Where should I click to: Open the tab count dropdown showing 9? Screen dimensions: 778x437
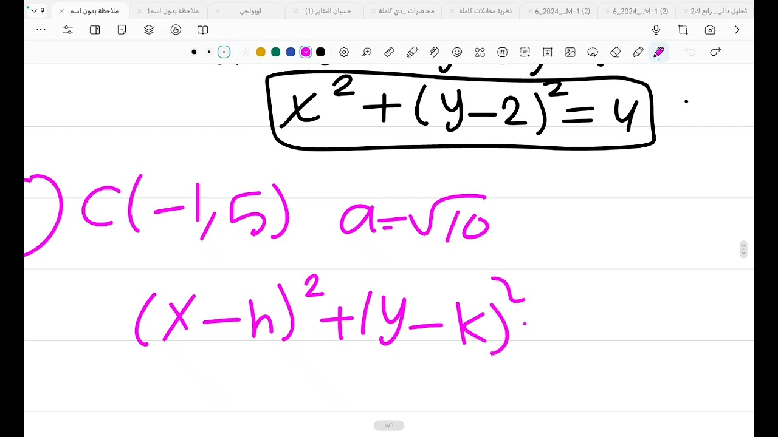tap(38, 11)
